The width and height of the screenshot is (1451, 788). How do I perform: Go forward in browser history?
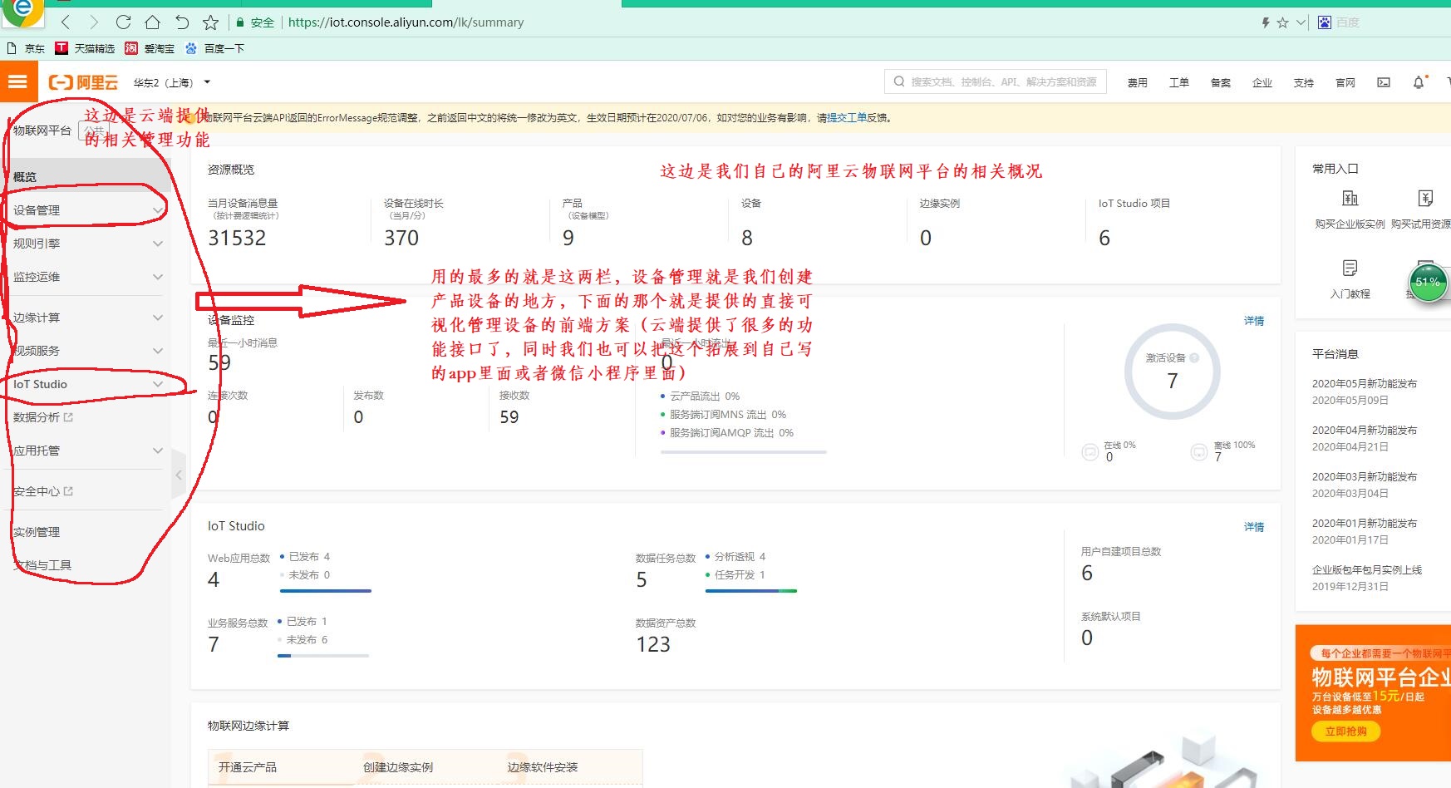[93, 22]
